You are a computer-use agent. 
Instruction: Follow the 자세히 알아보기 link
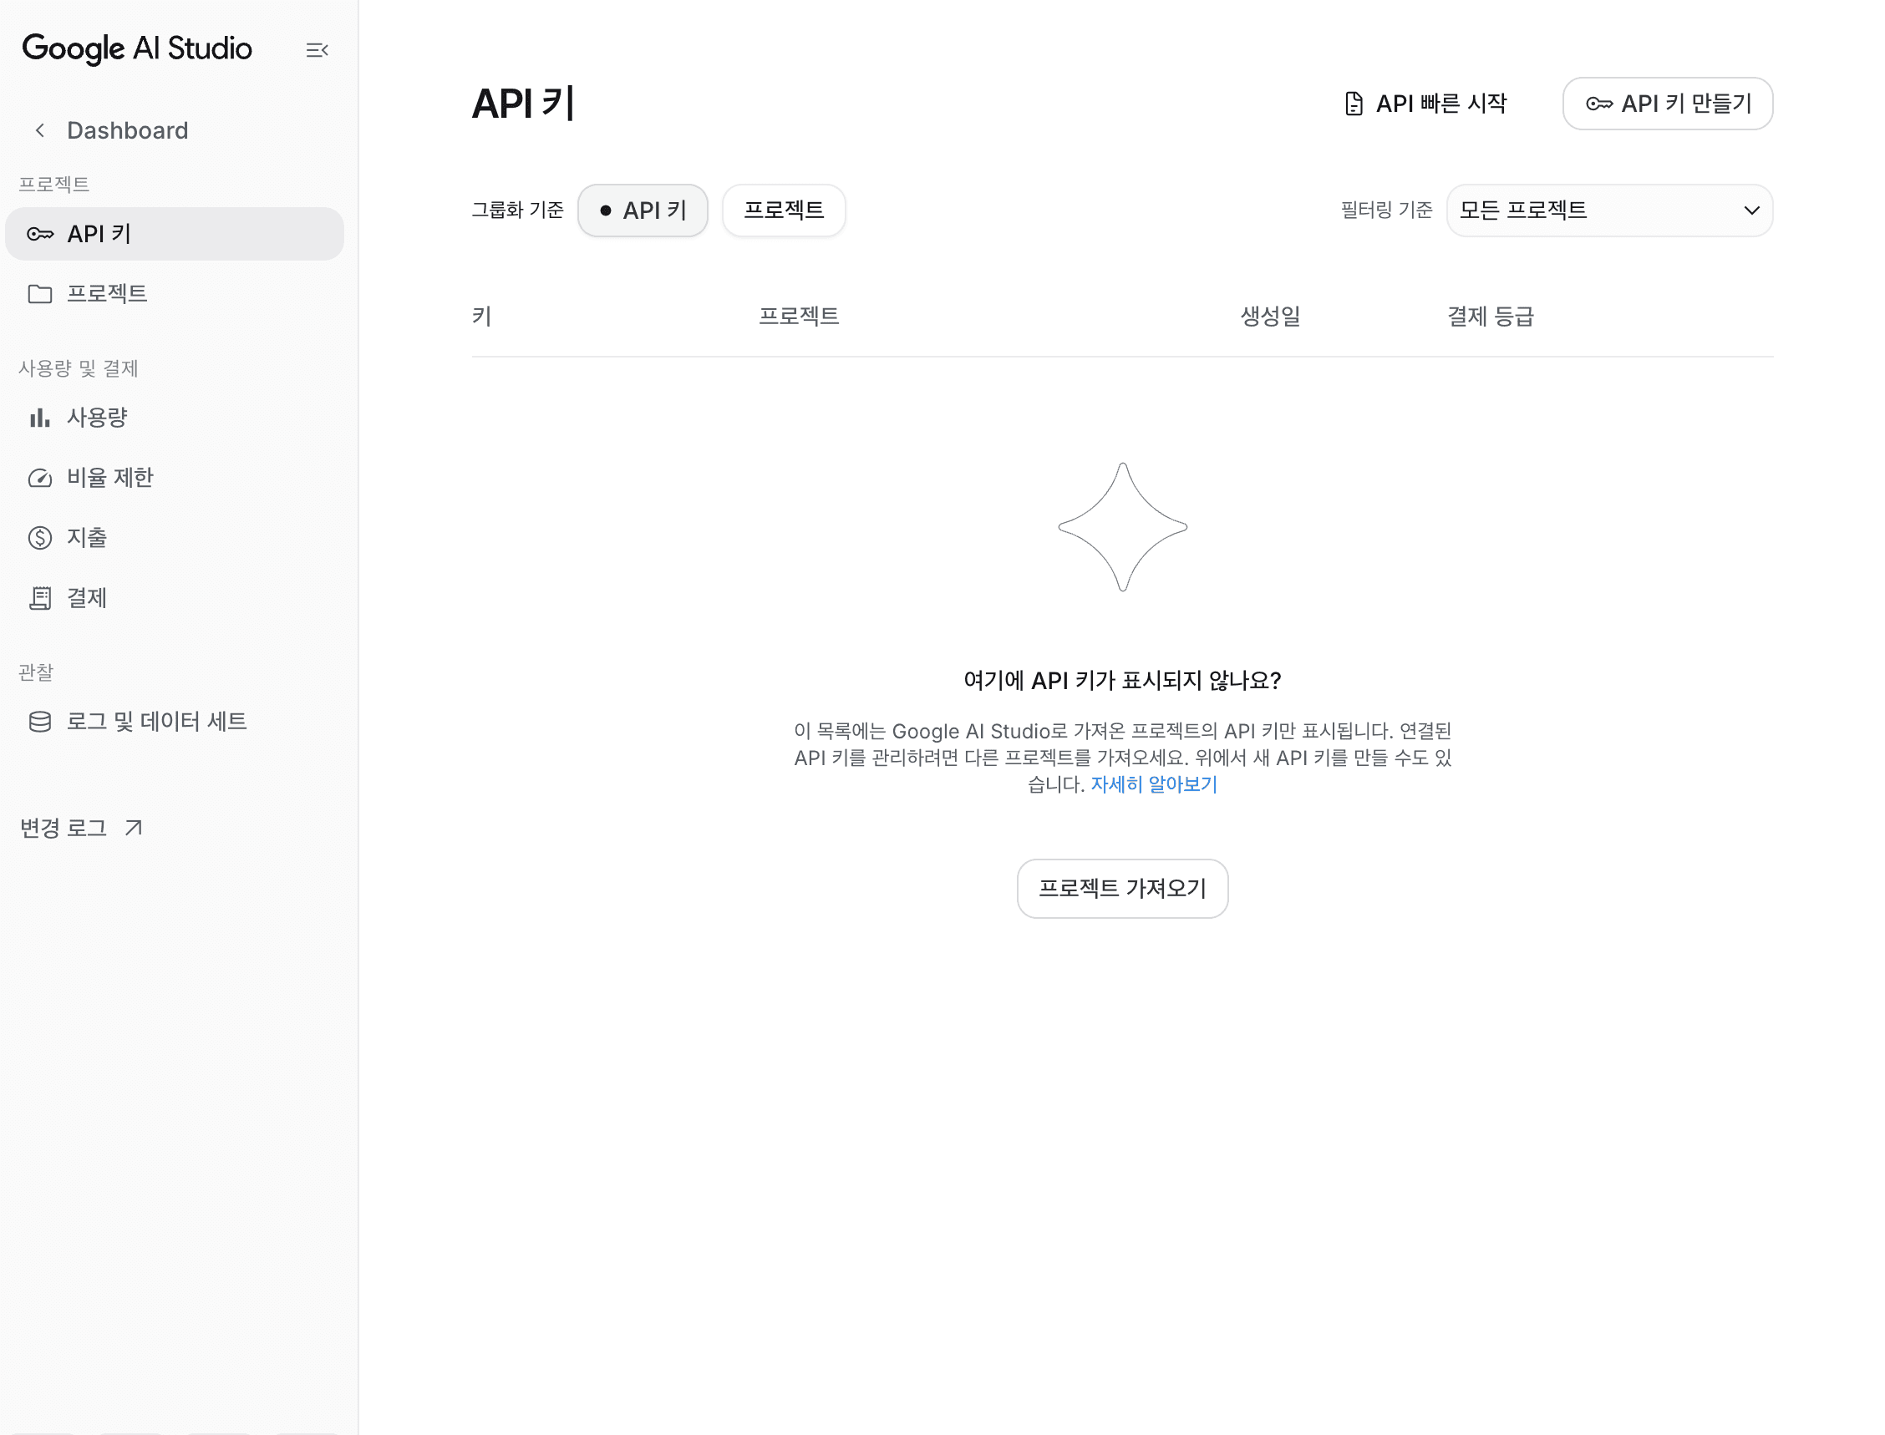tap(1154, 784)
